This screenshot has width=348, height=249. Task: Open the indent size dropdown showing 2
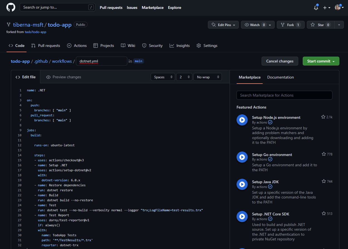click(x=184, y=77)
